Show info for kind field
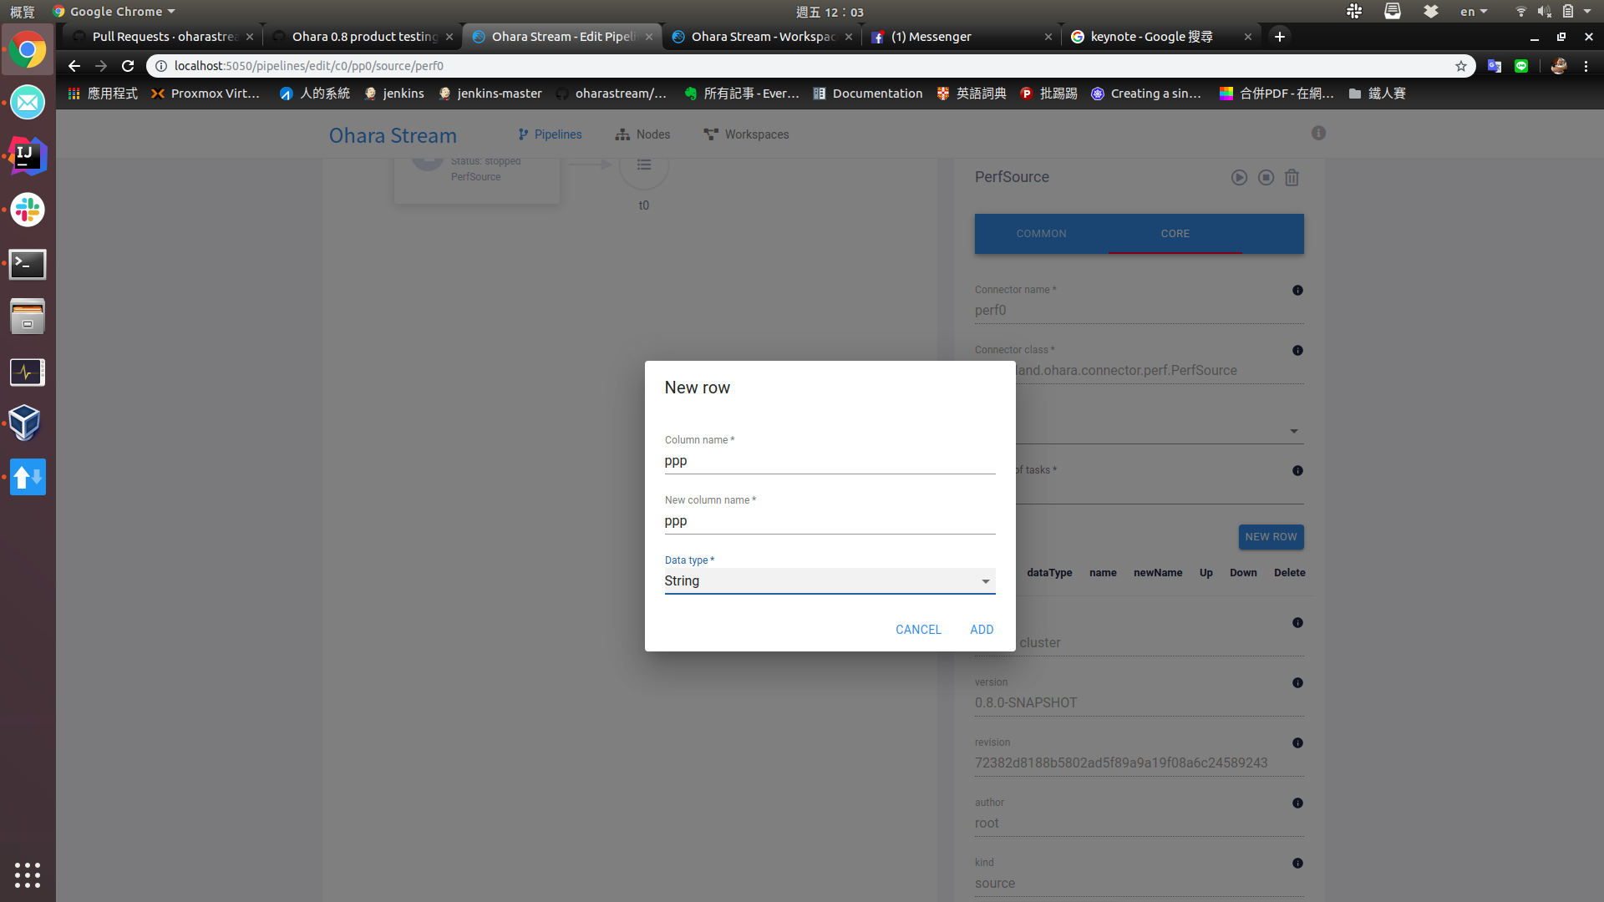The height and width of the screenshot is (902, 1604). click(x=1297, y=864)
